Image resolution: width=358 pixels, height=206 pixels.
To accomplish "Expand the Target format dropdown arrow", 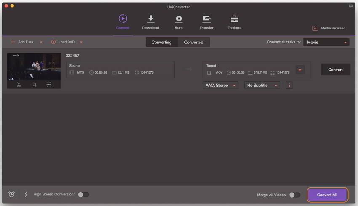I will coord(300,70).
